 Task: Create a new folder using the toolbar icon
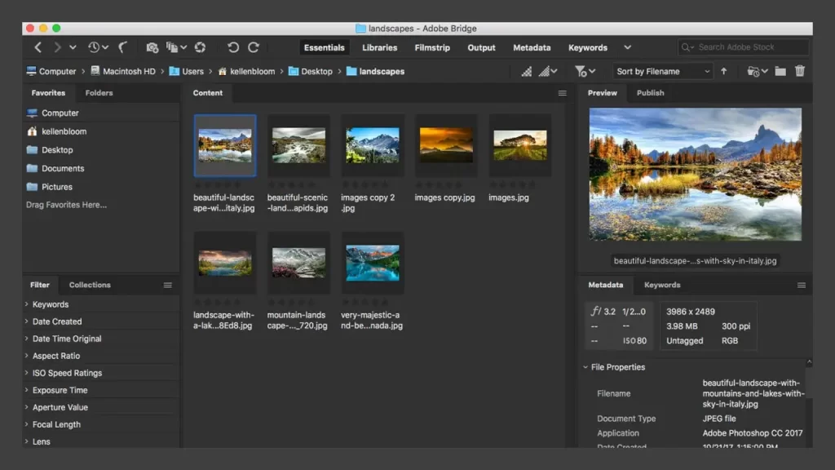pyautogui.click(x=780, y=71)
